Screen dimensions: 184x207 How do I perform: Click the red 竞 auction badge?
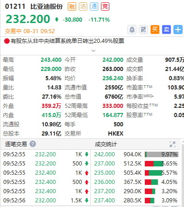click(x=105, y=6)
